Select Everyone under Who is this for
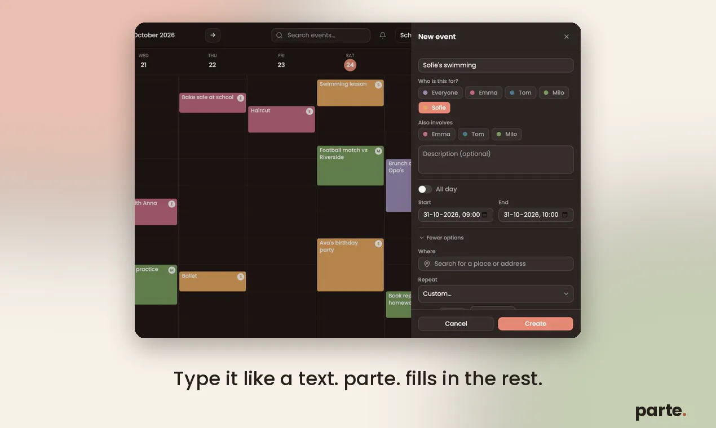The height and width of the screenshot is (428, 716). click(440, 93)
